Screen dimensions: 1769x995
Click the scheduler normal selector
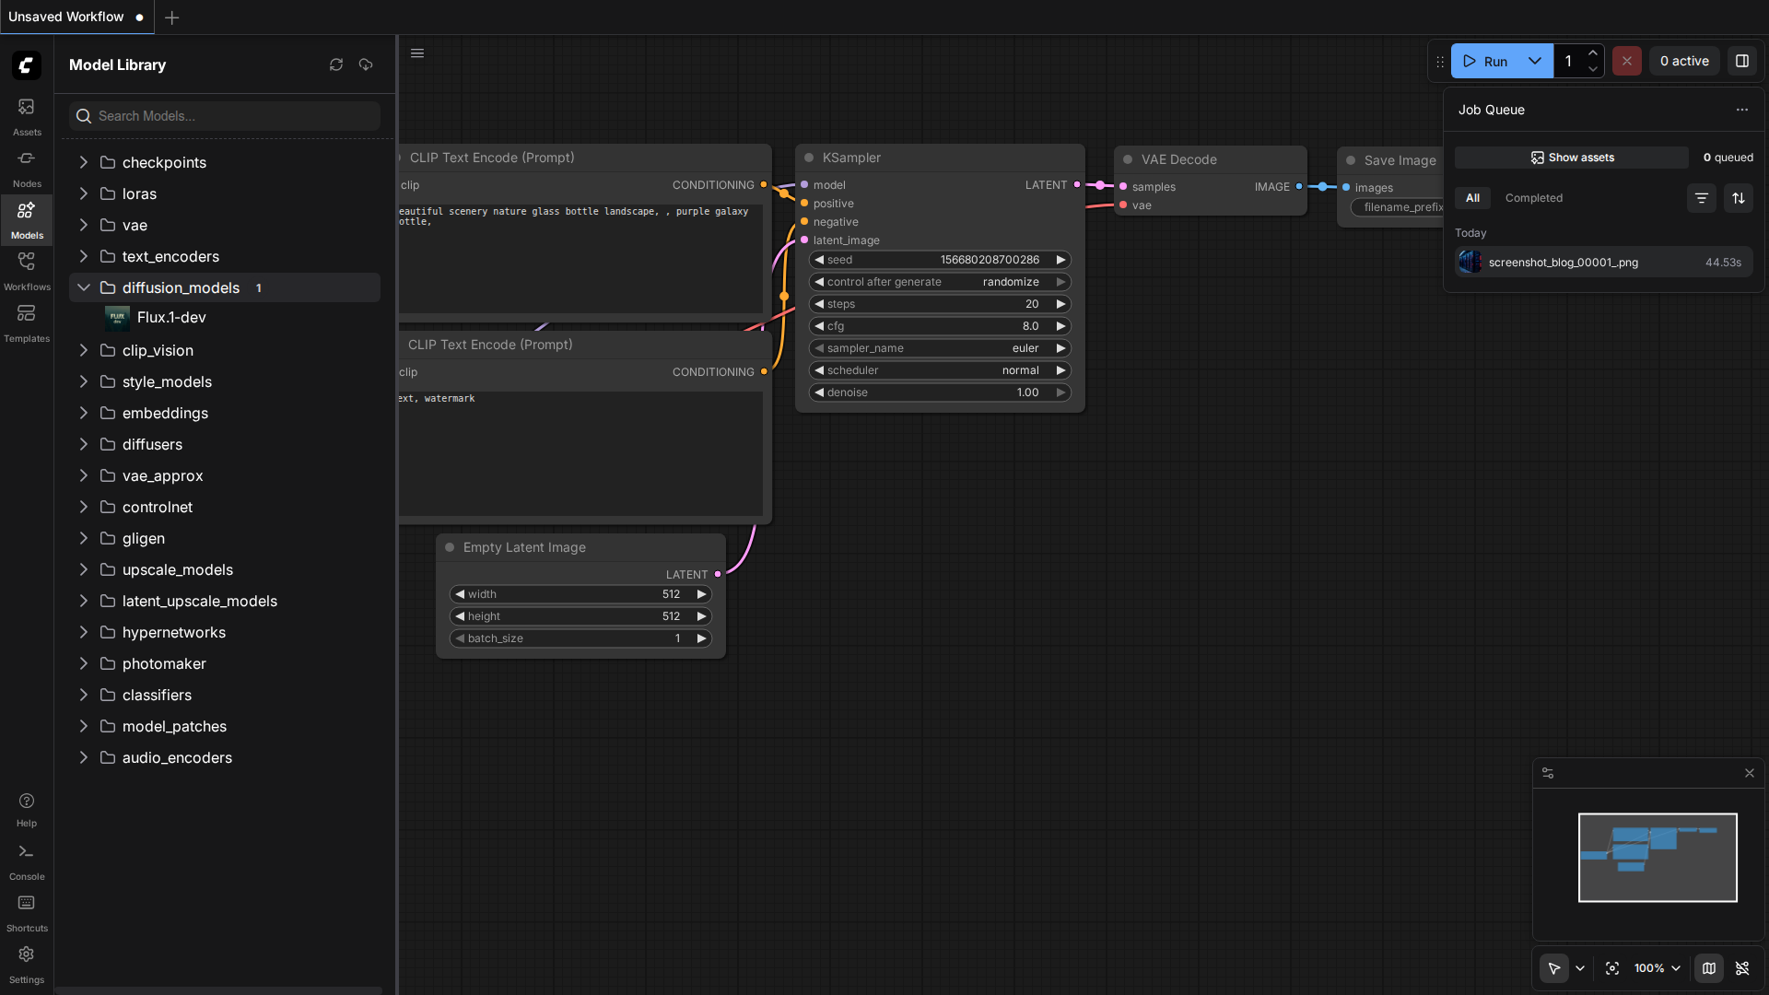click(x=940, y=370)
